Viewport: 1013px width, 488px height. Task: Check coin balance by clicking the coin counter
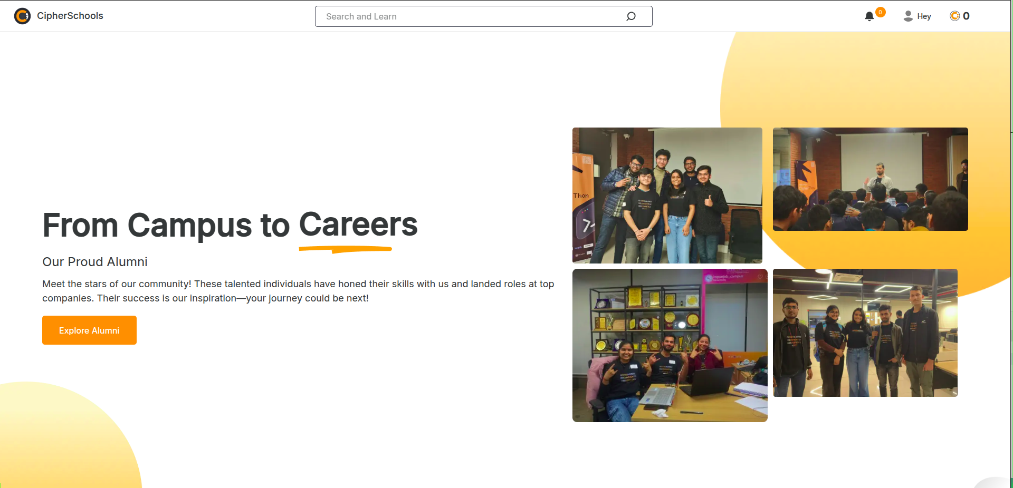(x=960, y=16)
